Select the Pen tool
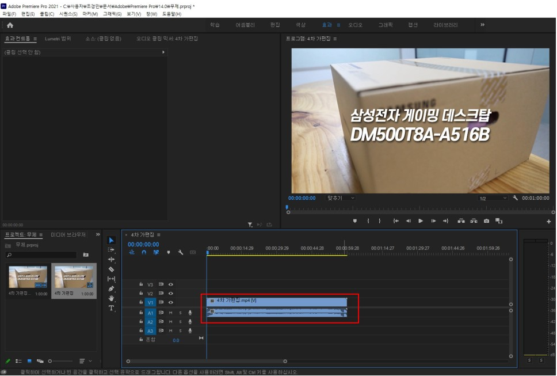557x376 pixels. (x=111, y=288)
